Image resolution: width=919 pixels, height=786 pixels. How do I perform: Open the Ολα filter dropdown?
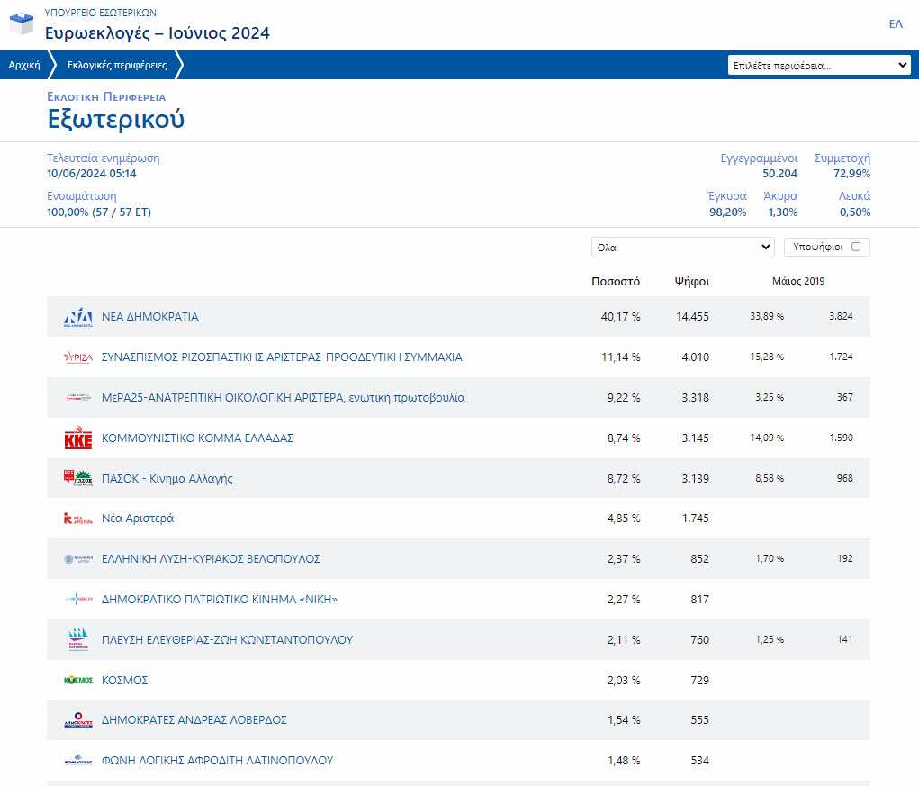pyautogui.click(x=682, y=247)
